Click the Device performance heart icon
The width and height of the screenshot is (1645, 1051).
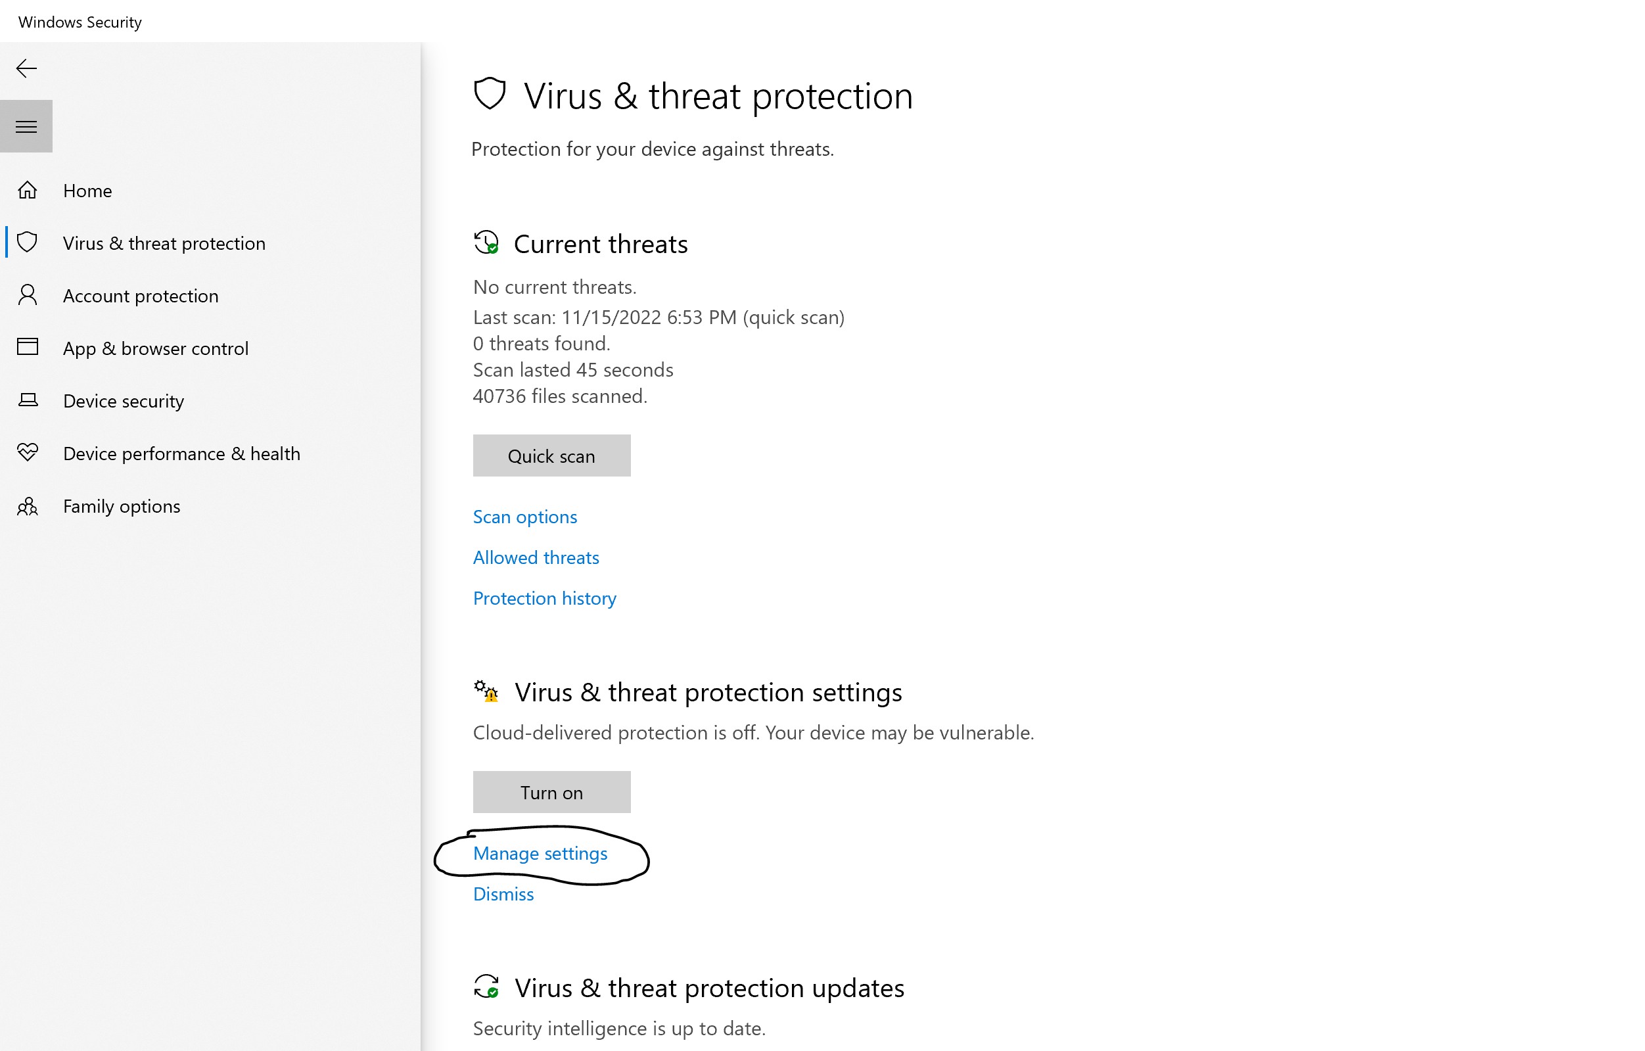point(28,452)
